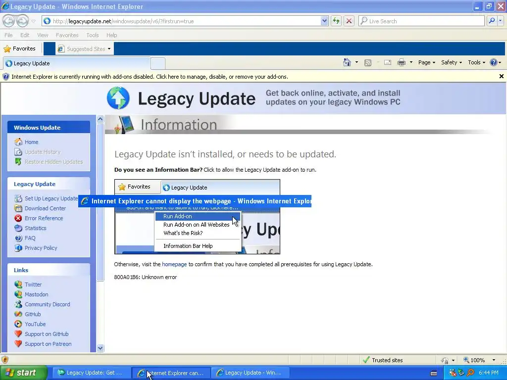The image size is (507, 380).
Task: Select the Legacy Update browser tab
Action: 77,63
